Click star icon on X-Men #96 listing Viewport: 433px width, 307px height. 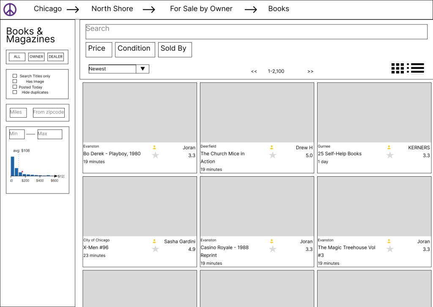155,249
